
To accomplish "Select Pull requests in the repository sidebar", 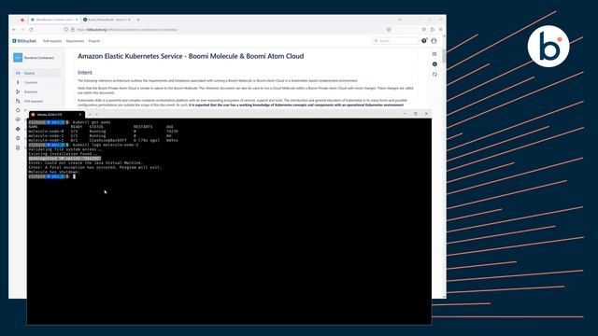I will (x=34, y=102).
